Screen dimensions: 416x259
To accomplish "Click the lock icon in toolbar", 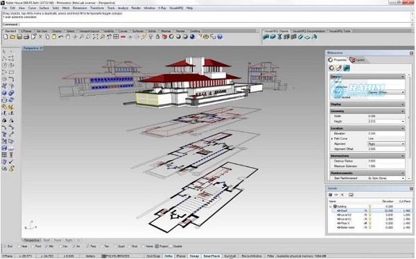I will pyautogui.click(x=157, y=37).
